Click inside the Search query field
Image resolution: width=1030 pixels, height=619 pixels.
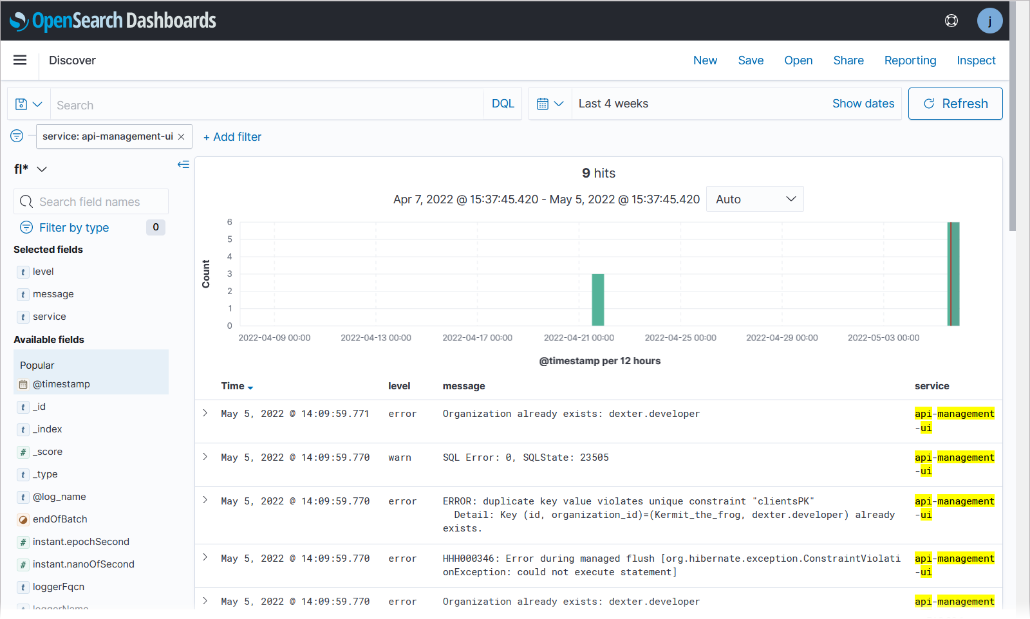[257, 104]
